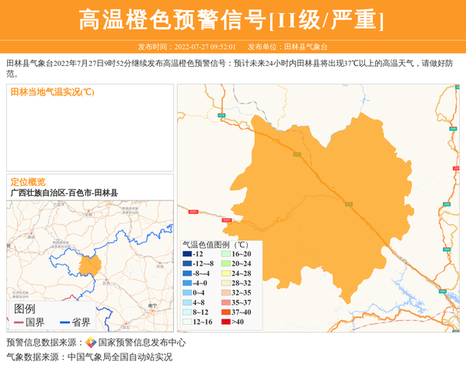Select the 37~40 orange-red legend swatch
This screenshot has height=366, width=466.
point(225,312)
